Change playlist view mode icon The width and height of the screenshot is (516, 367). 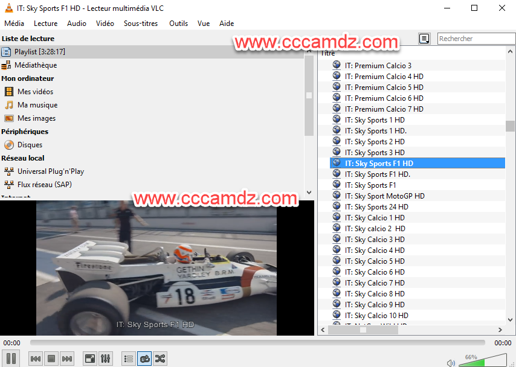(424, 39)
